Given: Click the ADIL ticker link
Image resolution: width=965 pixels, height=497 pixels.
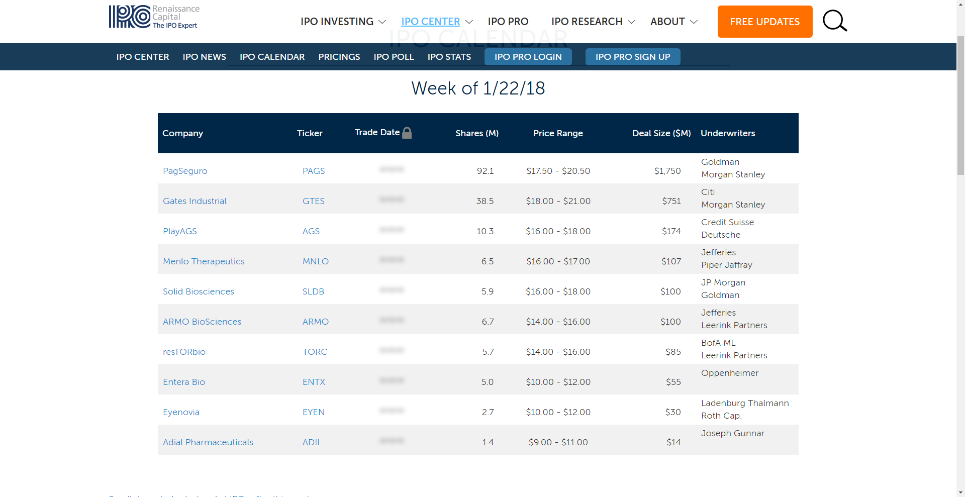Looking at the screenshot, I should point(312,442).
